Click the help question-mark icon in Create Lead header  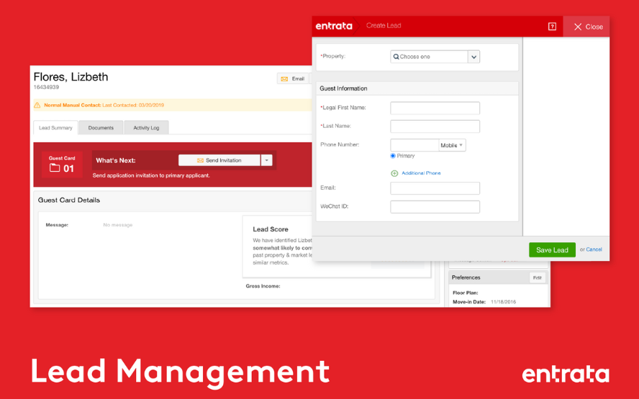[x=552, y=27]
